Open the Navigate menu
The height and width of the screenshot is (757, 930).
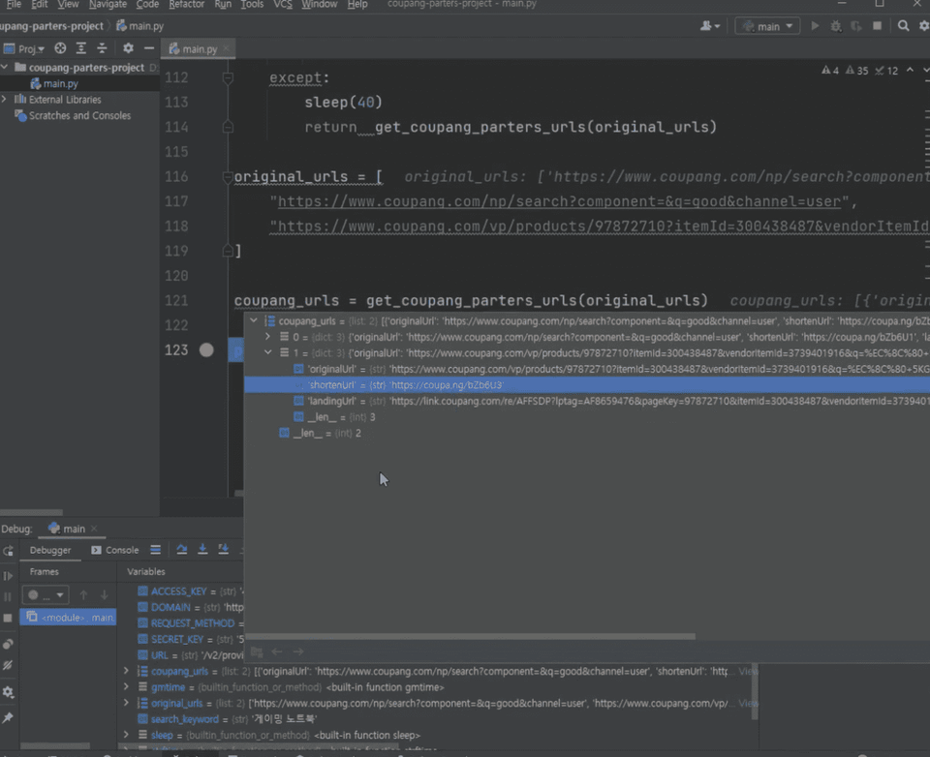point(108,4)
